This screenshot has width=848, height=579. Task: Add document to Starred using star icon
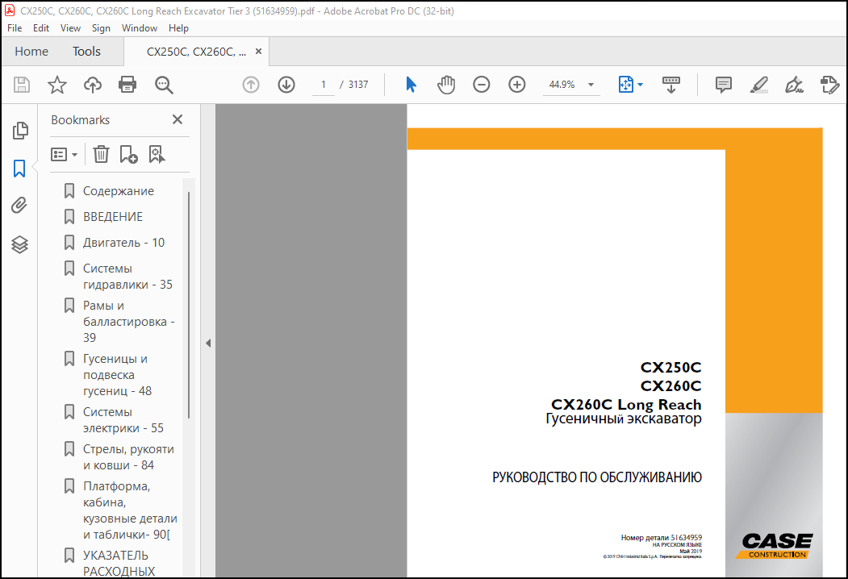56,85
